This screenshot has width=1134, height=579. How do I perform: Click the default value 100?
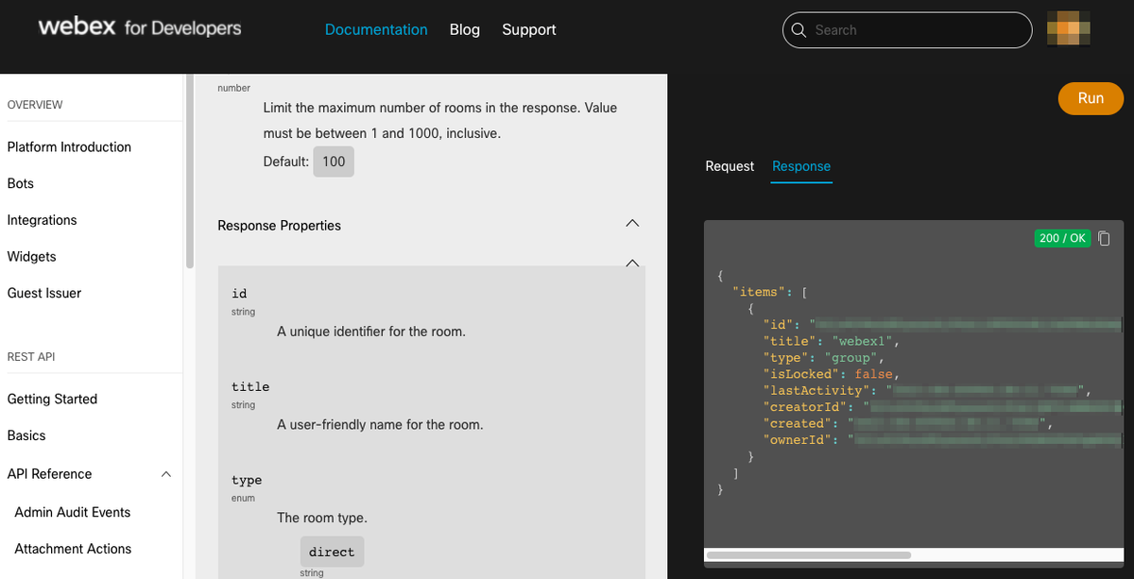[x=334, y=162]
